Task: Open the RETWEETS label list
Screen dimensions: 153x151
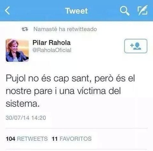Action: (32, 139)
